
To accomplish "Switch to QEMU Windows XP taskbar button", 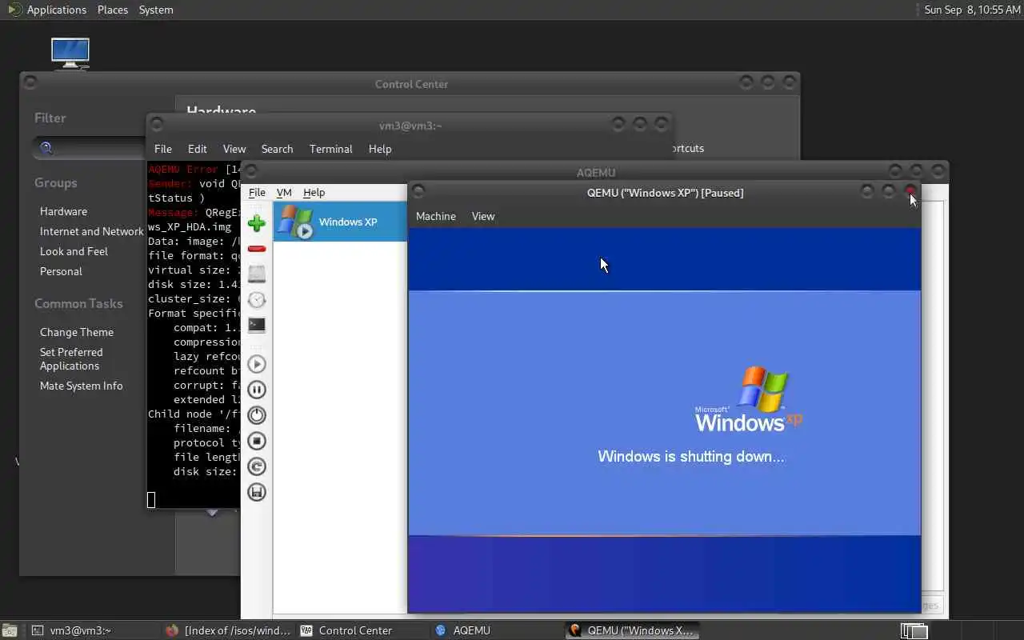I will coord(632,630).
